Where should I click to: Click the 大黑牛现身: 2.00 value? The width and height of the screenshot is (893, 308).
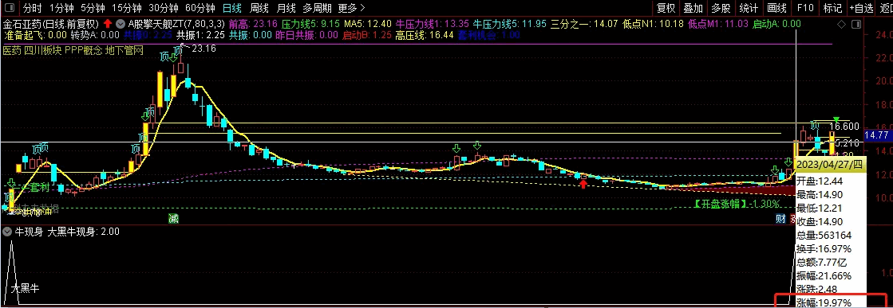tap(83, 232)
